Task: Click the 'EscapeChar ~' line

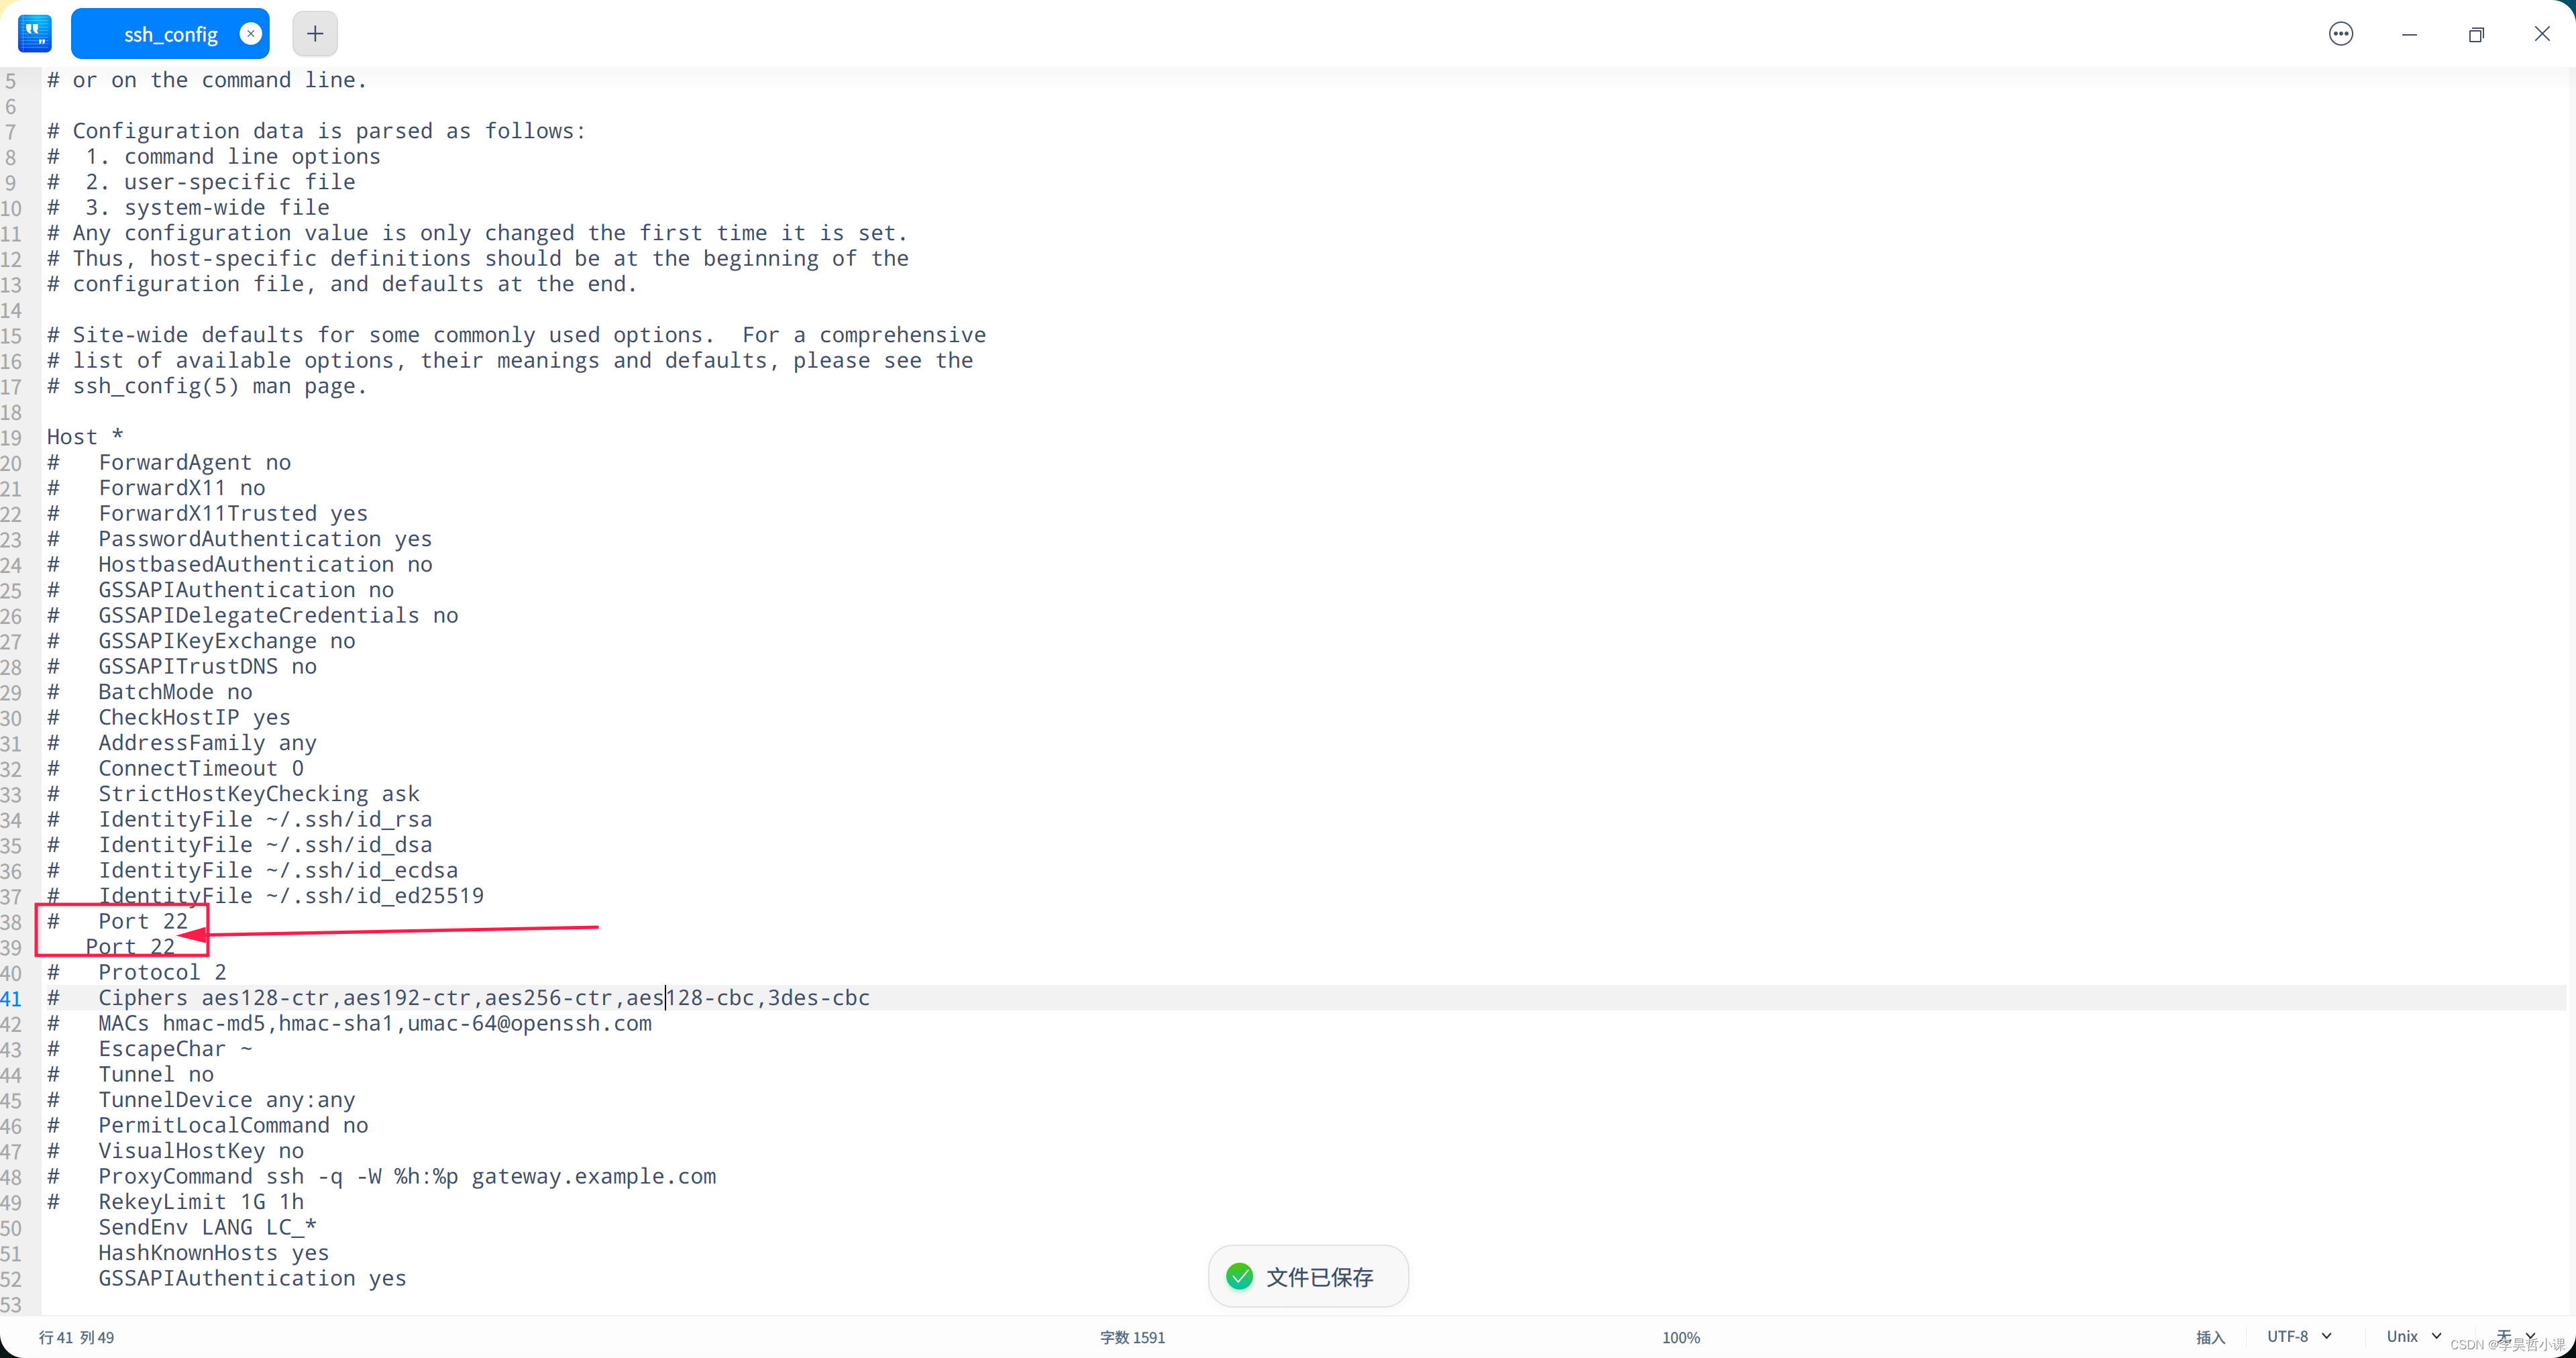Action: 150,1049
